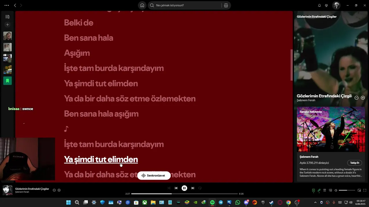
Task: Open the Browse icon in the search bar
Action: pyautogui.click(x=226, y=5)
